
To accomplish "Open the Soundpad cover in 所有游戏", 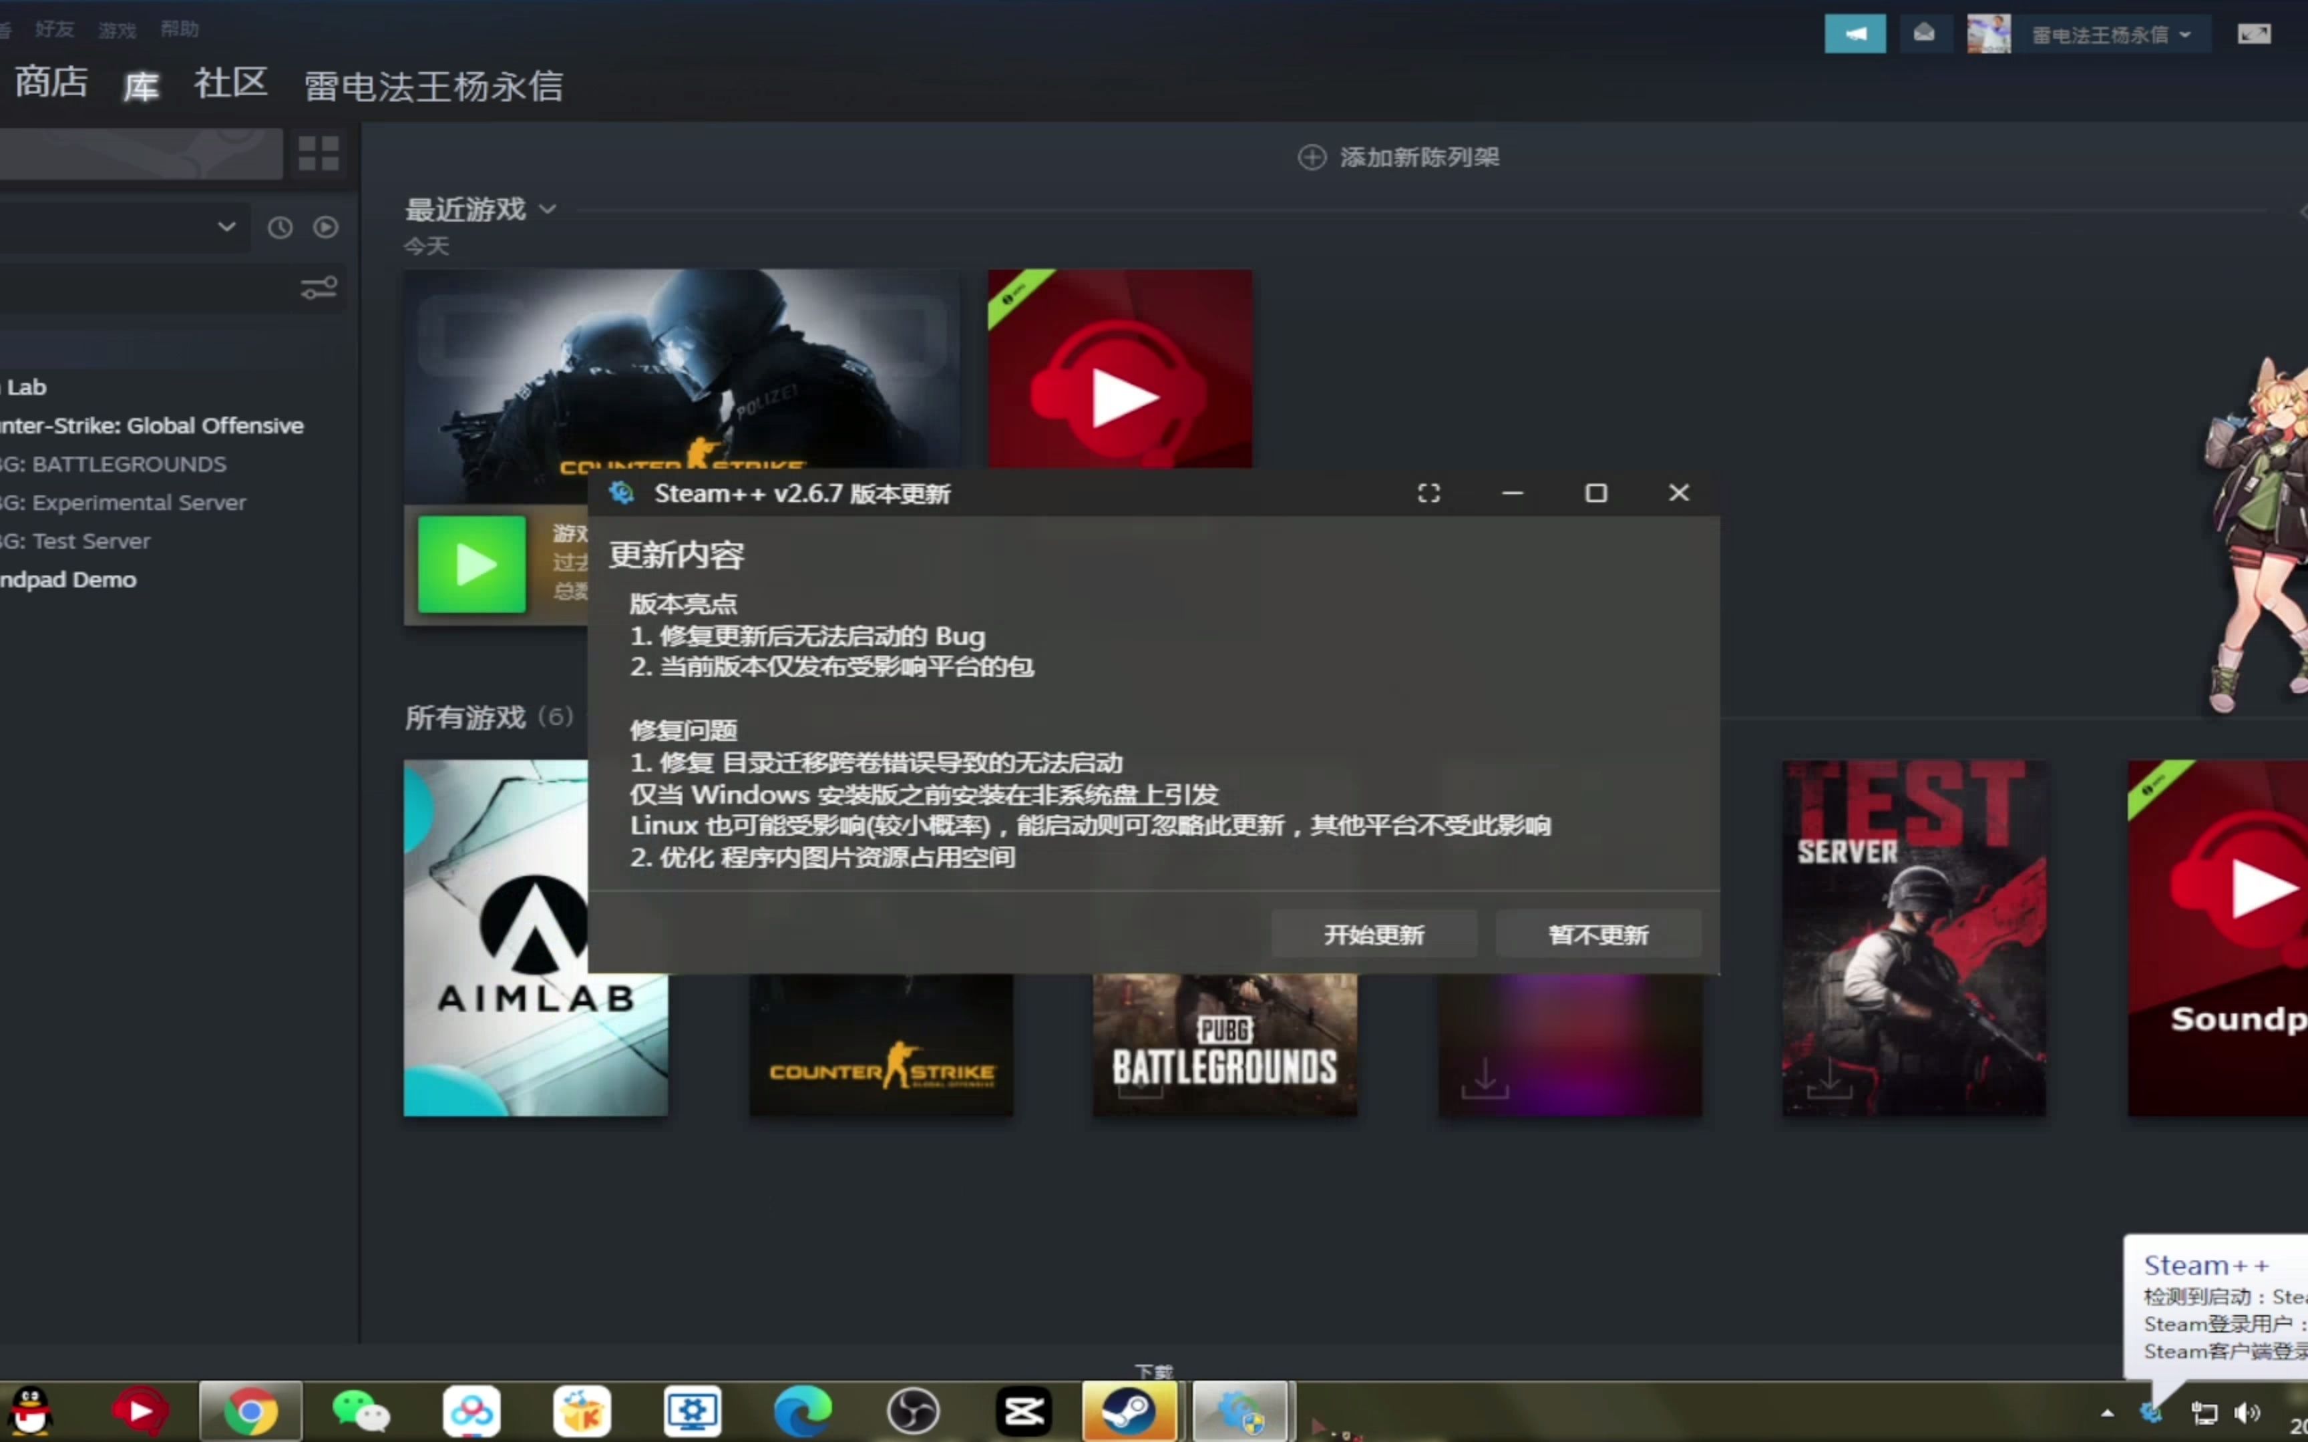I will pyautogui.click(x=2217, y=937).
